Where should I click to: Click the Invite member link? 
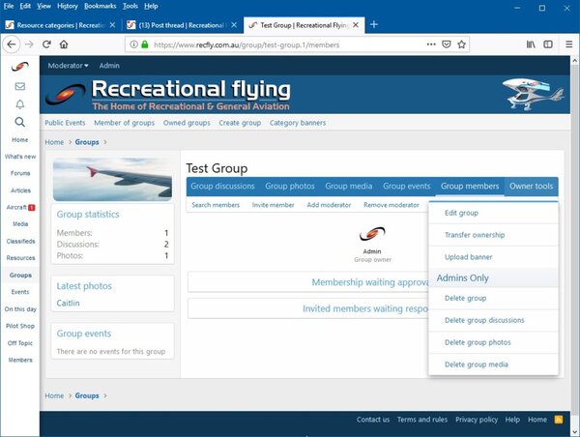[x=273, y=205]
